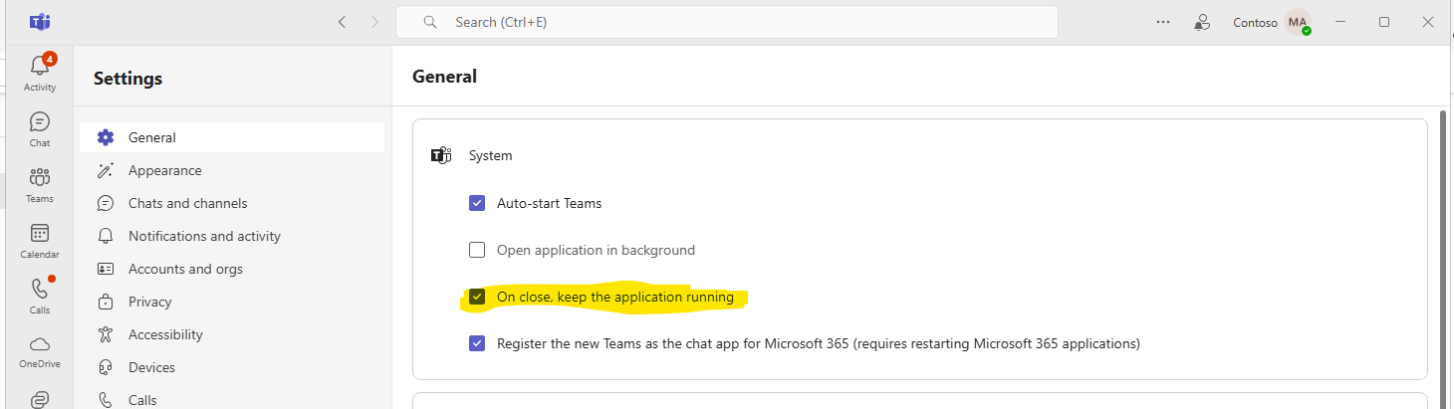Toggle On close, keep the application running
This screenshot has height=409, width=1454.
click(477, 297)
